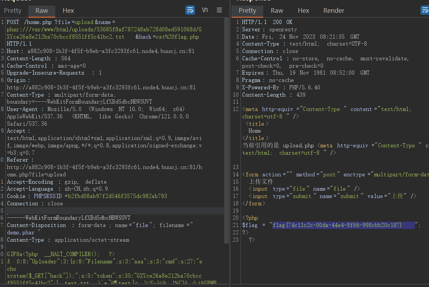Click the 'HTTP/1.1 200 OK' status line
The width and height of the screenshot is (429, 287).
coord(267,22)
